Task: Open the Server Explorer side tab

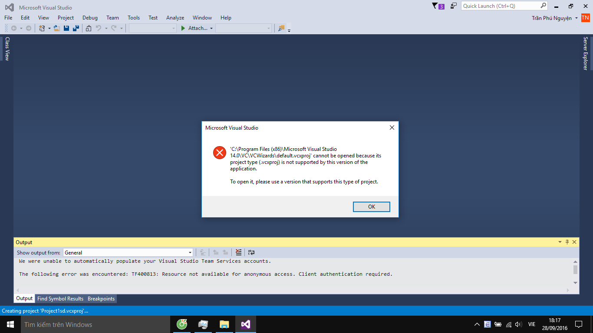Action: (x=585, y=53)
